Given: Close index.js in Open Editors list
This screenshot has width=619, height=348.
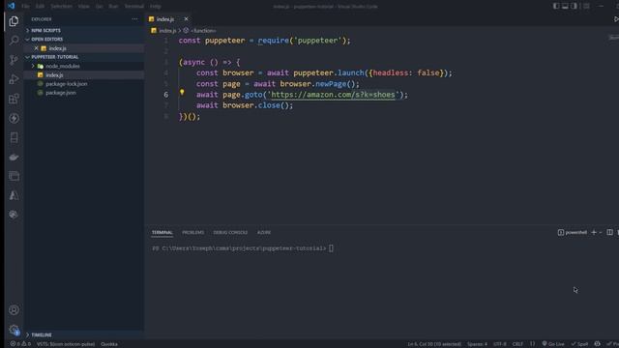Looking at the screenshot, I should point(37,48).
